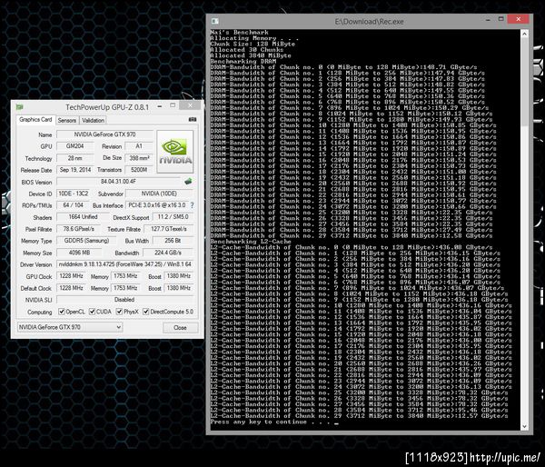
Task: Toggle the PhysX checkbox
Action: (119, 312)
